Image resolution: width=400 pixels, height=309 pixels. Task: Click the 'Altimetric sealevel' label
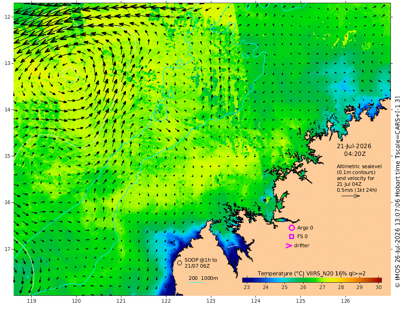359,166
